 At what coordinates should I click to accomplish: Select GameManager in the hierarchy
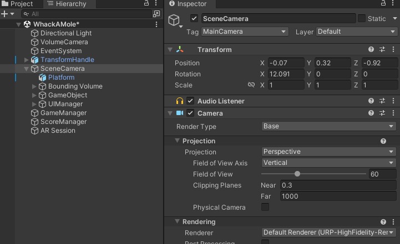(63, 113)
